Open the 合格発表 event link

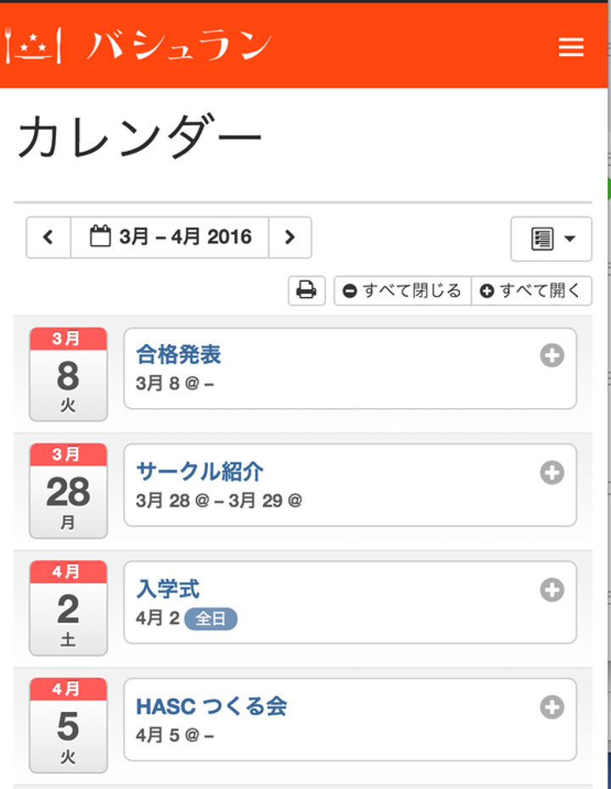178,355
